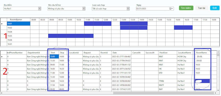Click the Start cell 09:00
This screenshot has width=221, height=96.
pyautogui.click(x=54, y=65)
